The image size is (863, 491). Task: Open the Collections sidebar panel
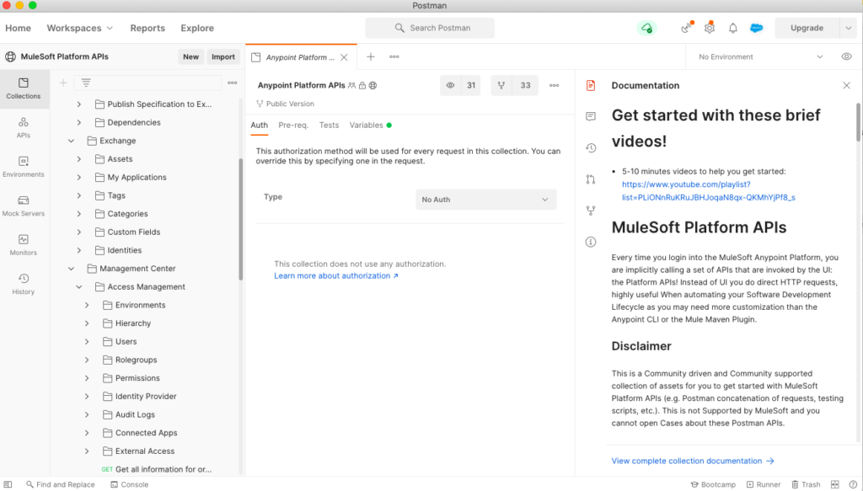(x=23, y=88)
